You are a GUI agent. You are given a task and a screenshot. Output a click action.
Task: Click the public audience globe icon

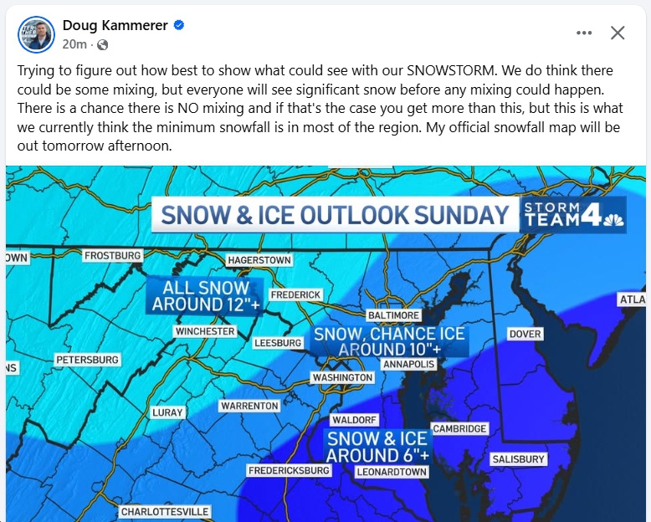(102, 44)
